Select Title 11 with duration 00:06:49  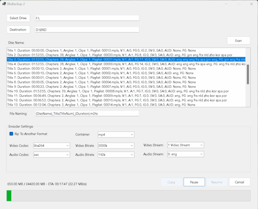click(126, 96)
